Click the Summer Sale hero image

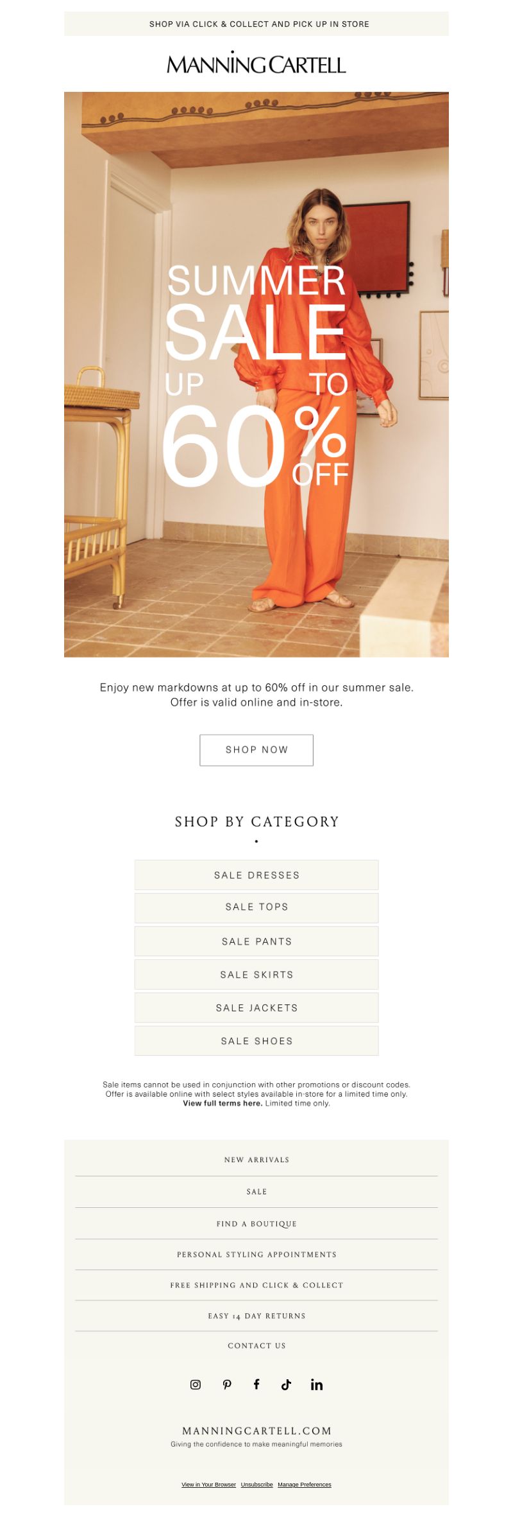tap(256, 374)
